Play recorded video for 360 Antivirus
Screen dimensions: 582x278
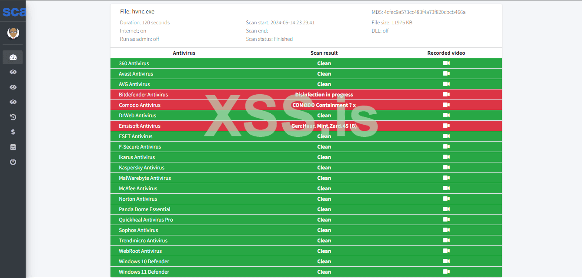click(x=446, y=63)
